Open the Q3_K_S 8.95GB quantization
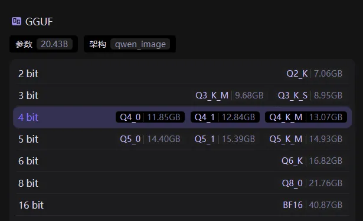This screenshot has width=363, height=221. [x=310, y=95]
